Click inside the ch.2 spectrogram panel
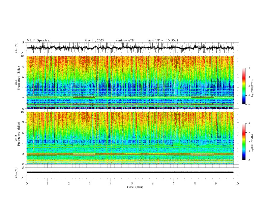 point(130,138)
